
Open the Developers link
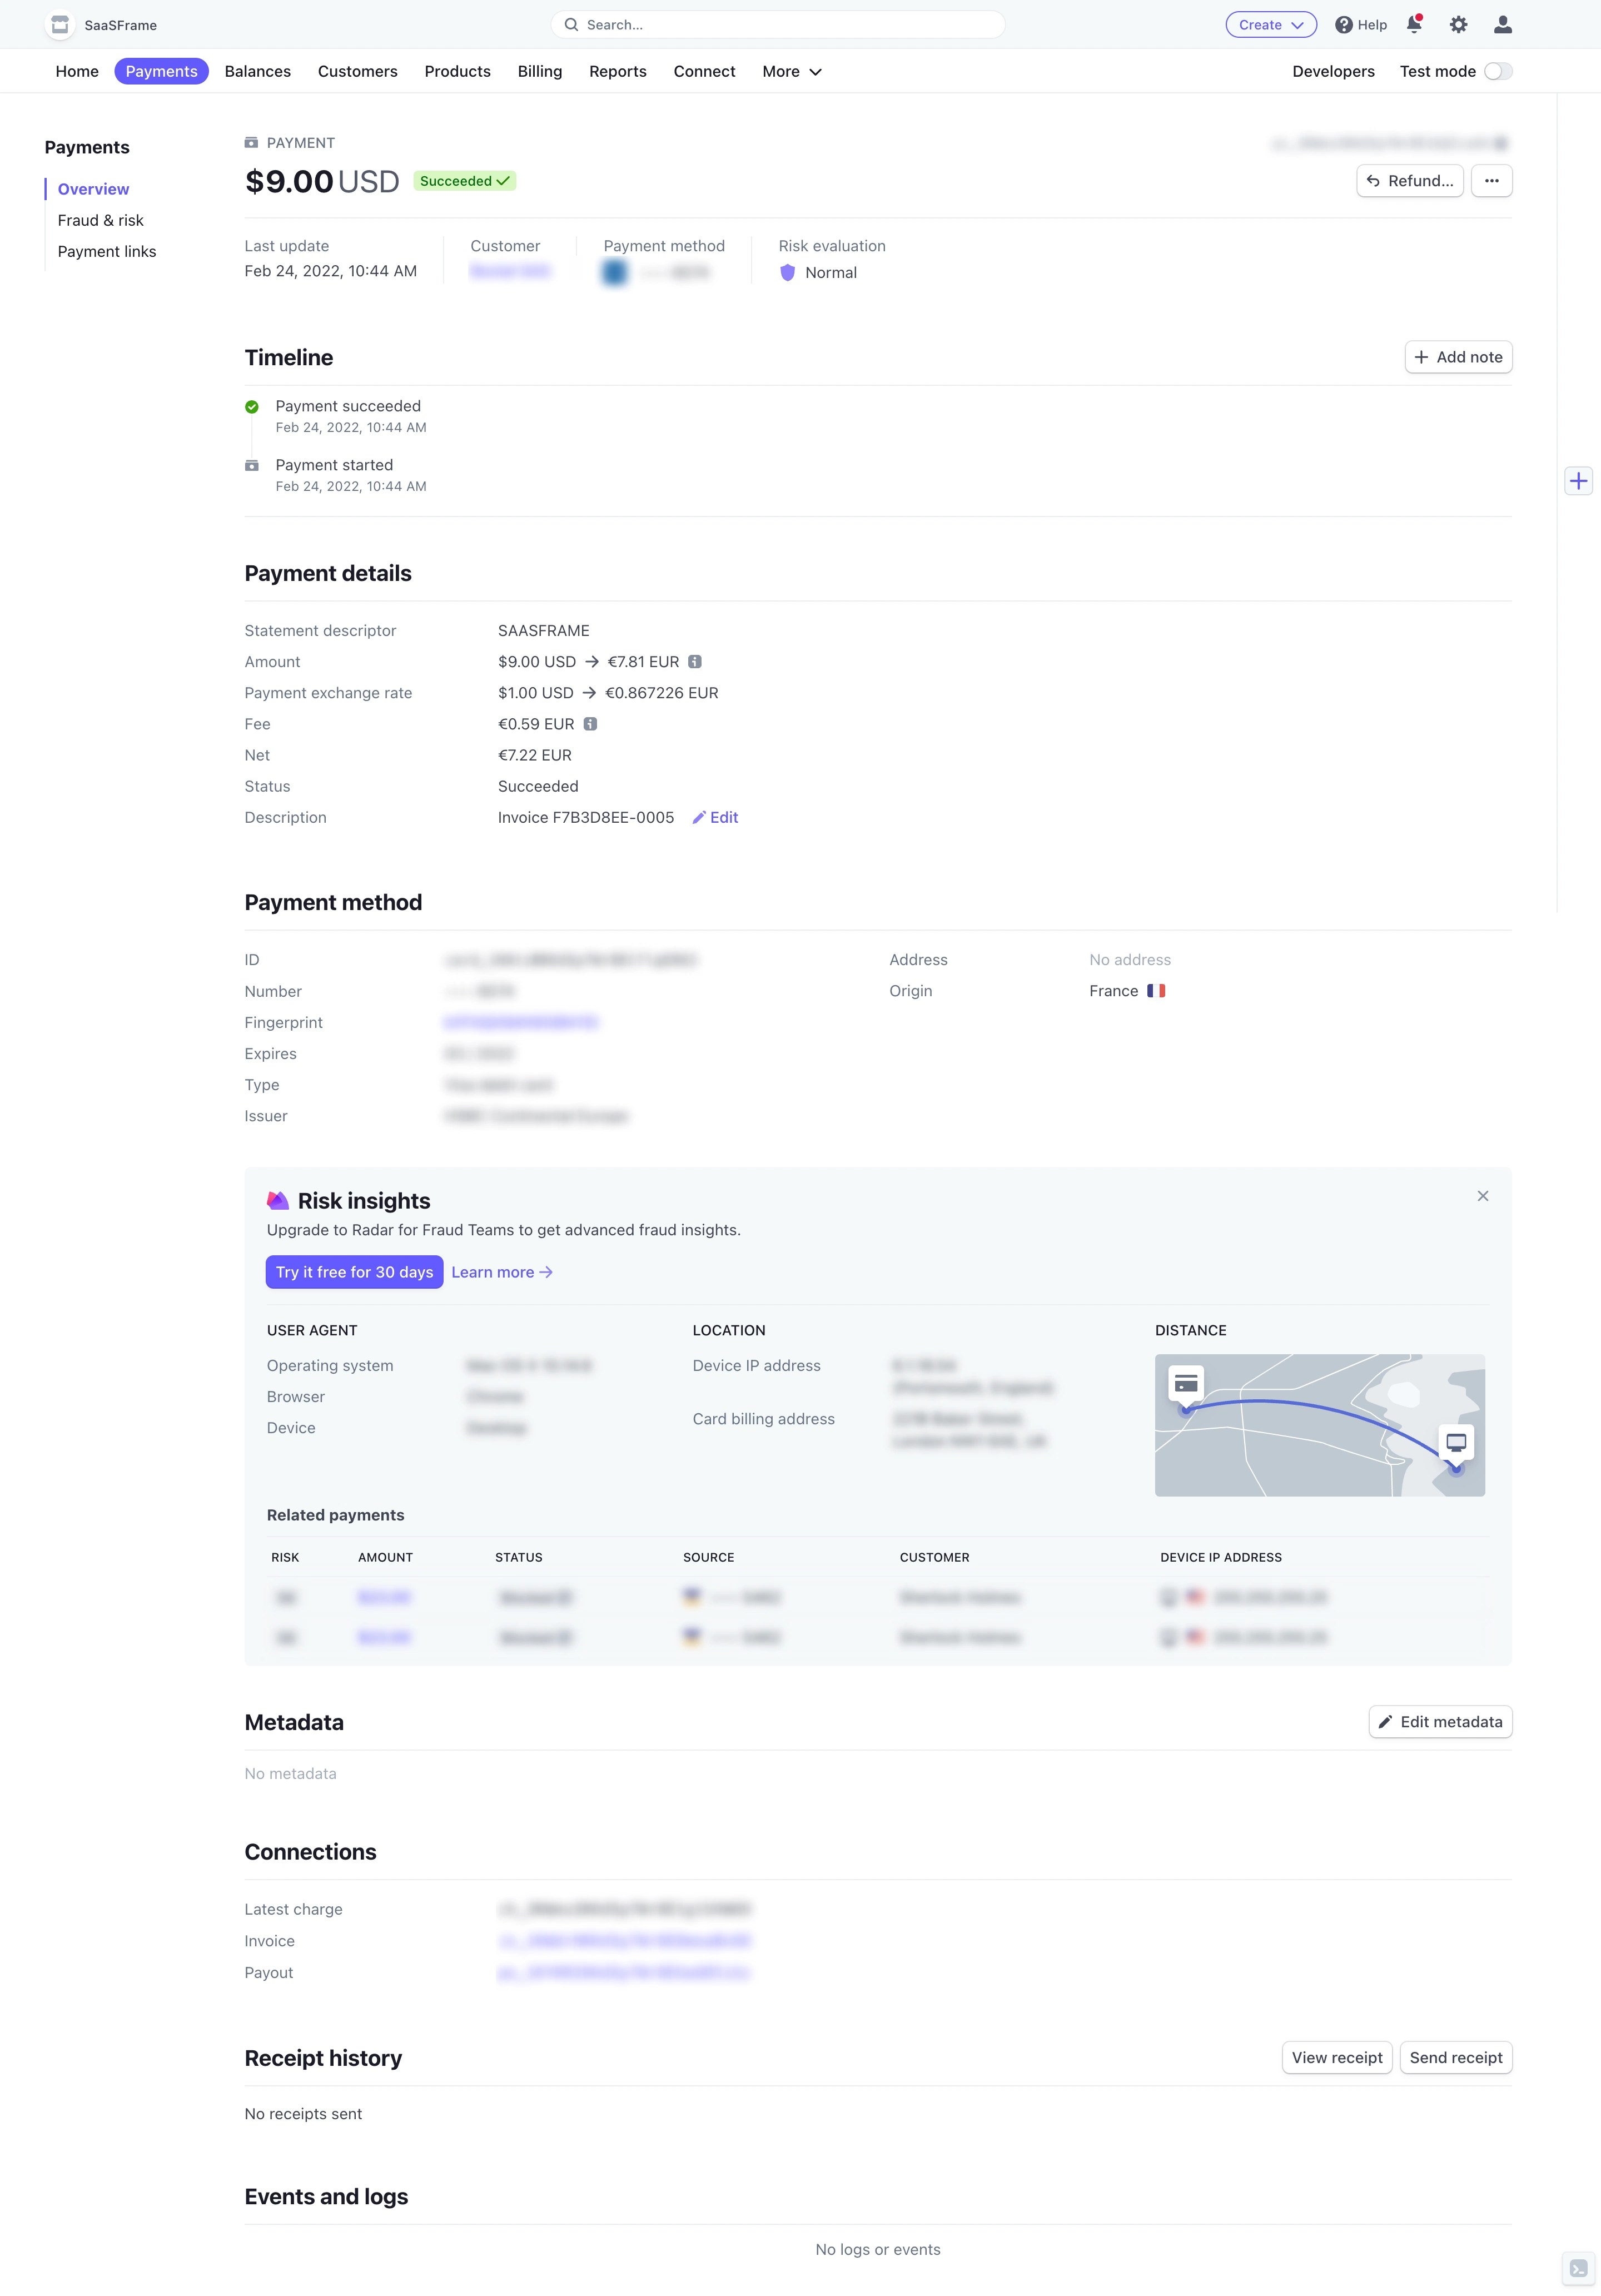click(x=1333, y=71)
